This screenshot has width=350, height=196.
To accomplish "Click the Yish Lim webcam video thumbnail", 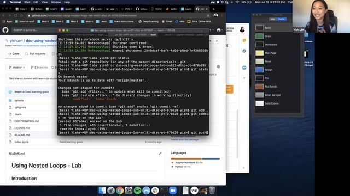I will (x=321, y=16).
